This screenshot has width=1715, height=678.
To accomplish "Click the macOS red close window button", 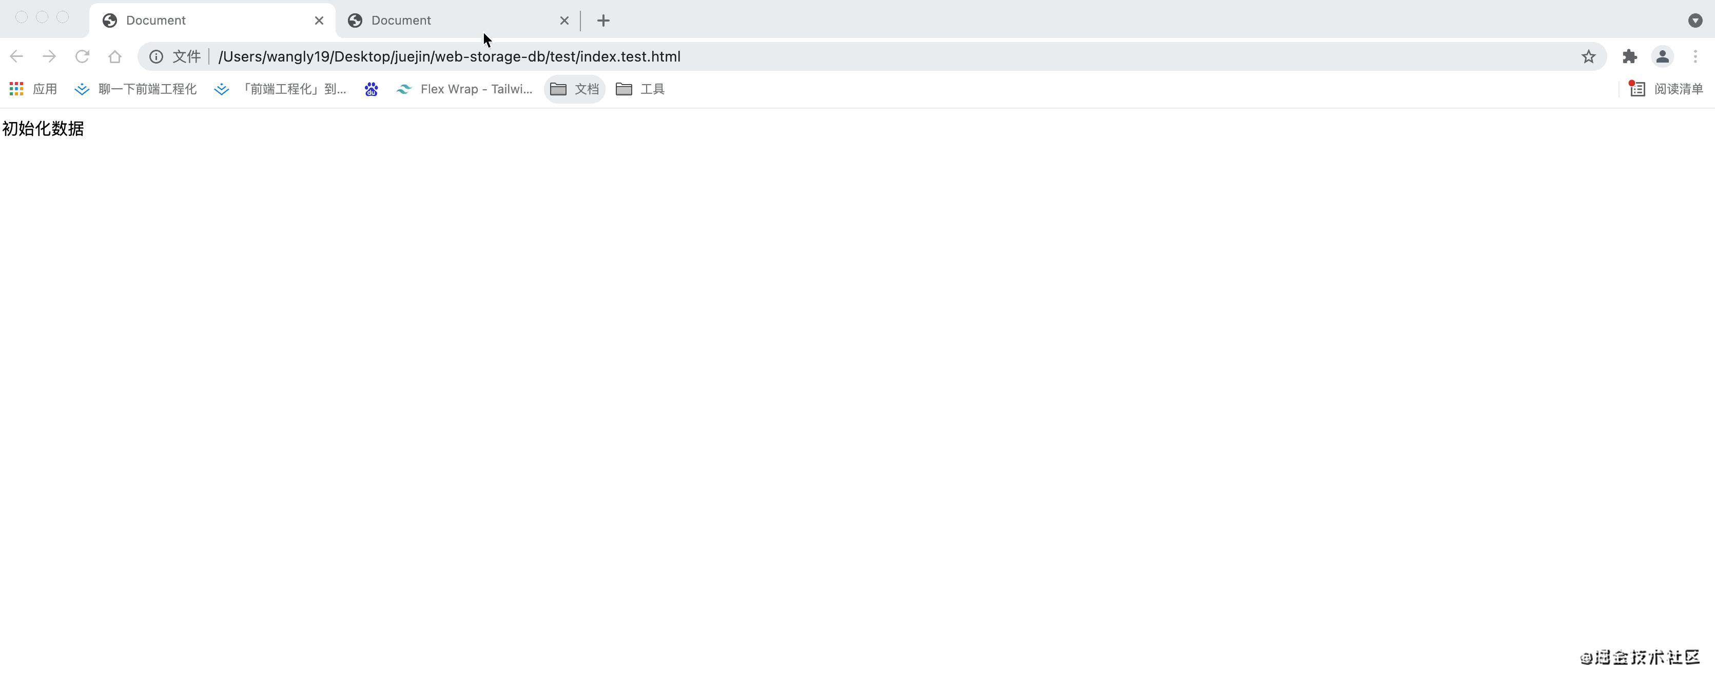I will pyautogui.click(x=22, y=17).
